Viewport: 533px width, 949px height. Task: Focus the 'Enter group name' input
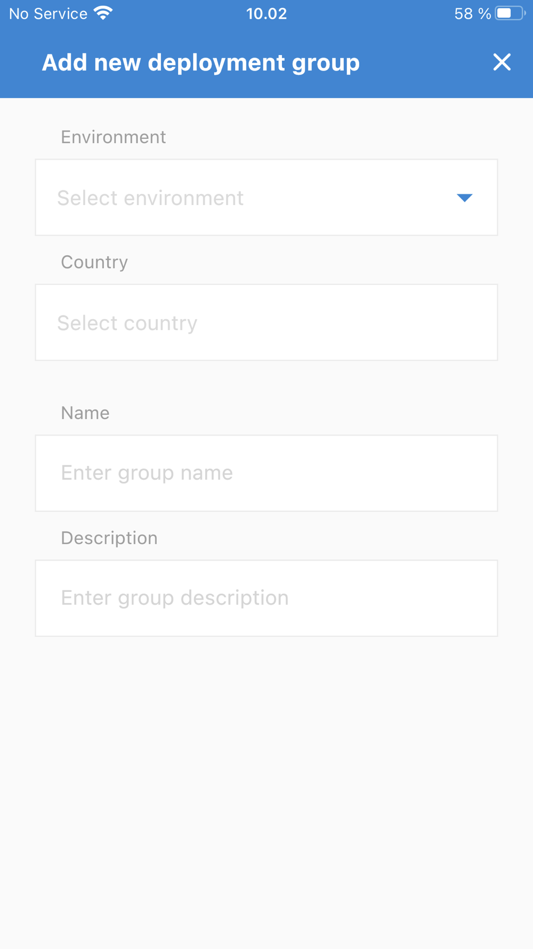pyautogui.click(x=266, y=473)
